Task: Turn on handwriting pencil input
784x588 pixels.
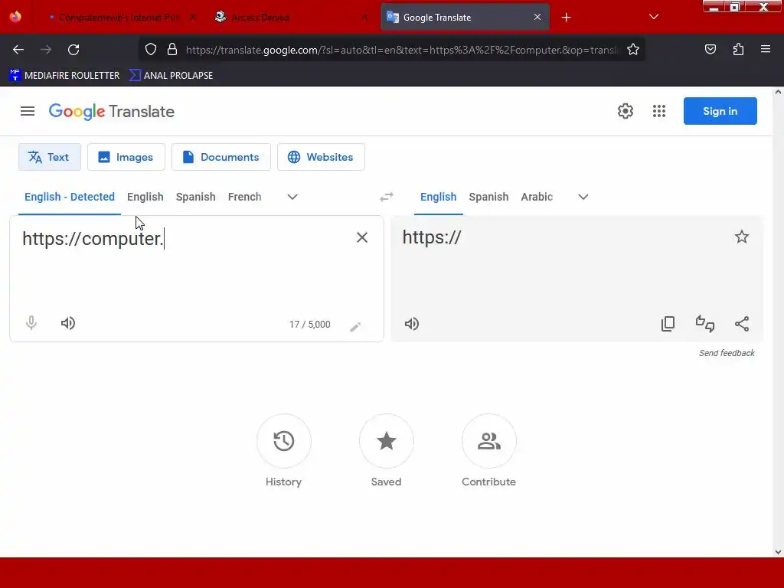Action: 355,326
